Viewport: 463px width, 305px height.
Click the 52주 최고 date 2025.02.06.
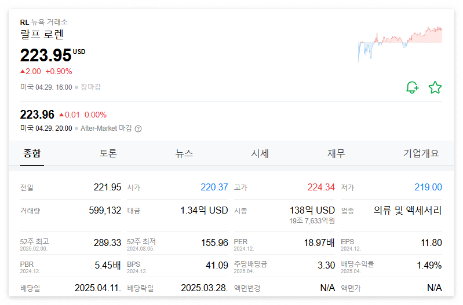pyautogui.click(x=34, y=249)
